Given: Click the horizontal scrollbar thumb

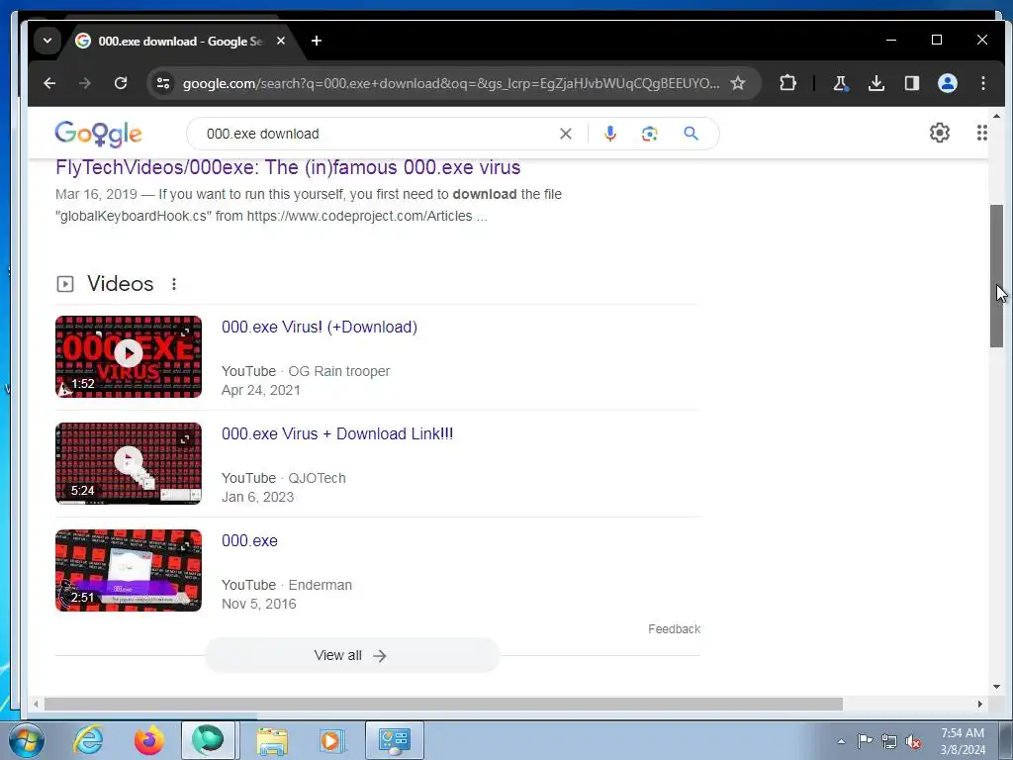Looking at the screenshot, I should click(x=443, y=704).
